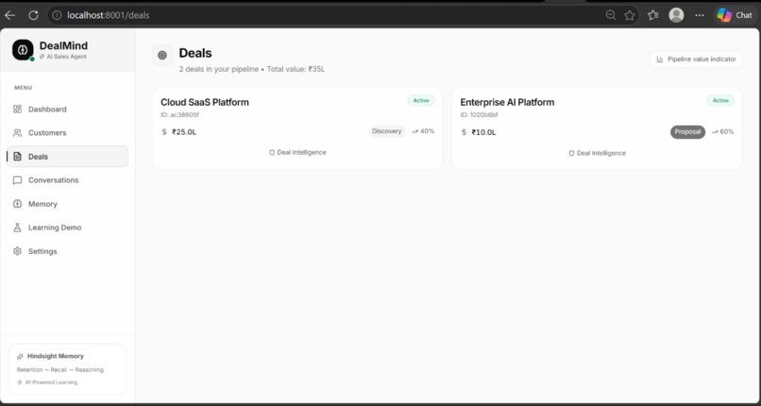Click the Pipeline value indicator button
The width and height of the screenshot is (761, 406).
point(696,59)
